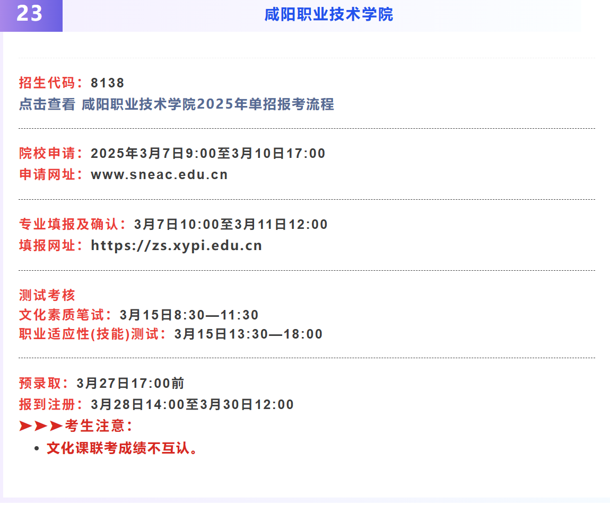Select the 咸阳职业技术学院 title heading
Viewport: 610px width, 506px height.
(x=329, y=15)
